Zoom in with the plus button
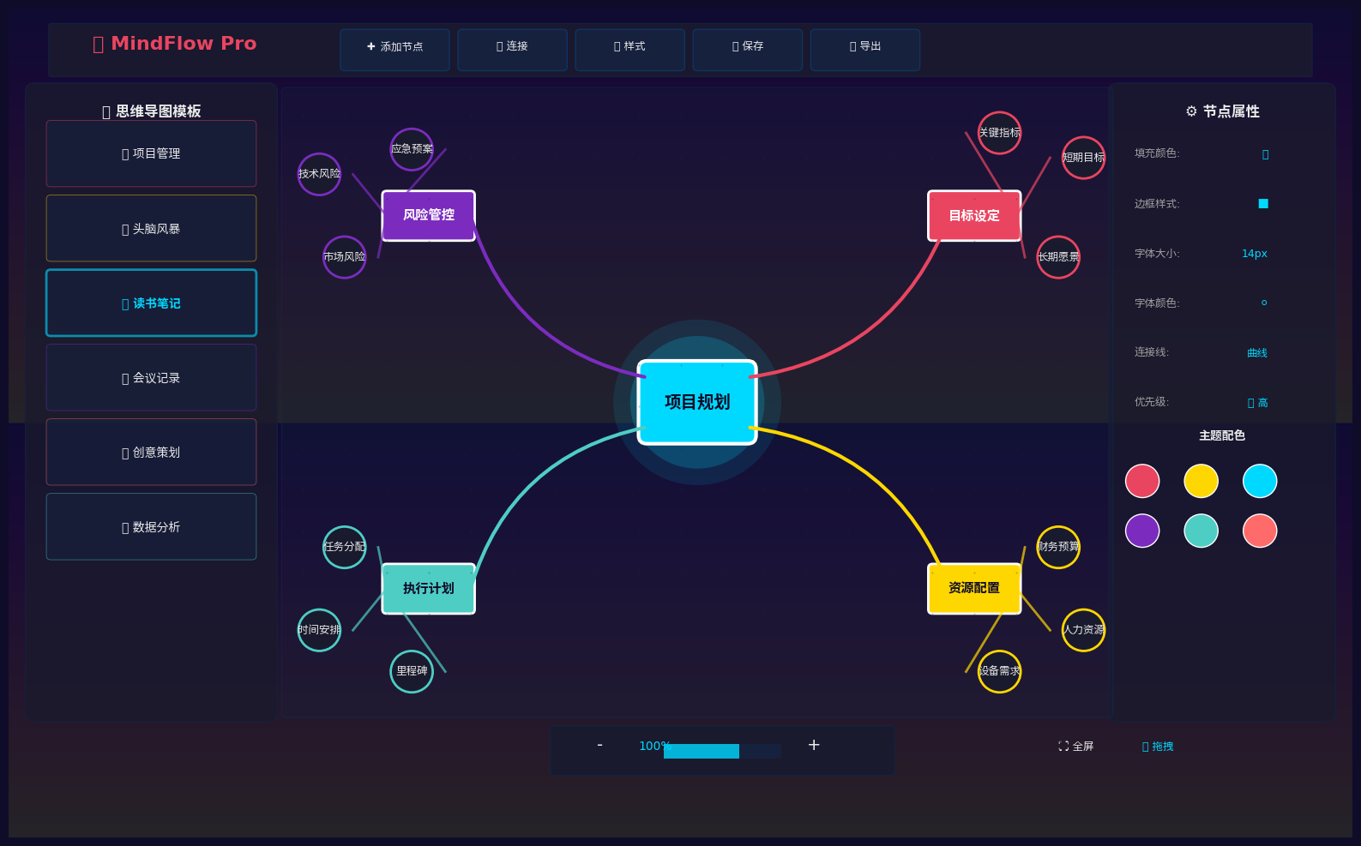Image resolution: width=1361 pixels, height=846 pixels. pyautogui.click(x=814, y=746)
